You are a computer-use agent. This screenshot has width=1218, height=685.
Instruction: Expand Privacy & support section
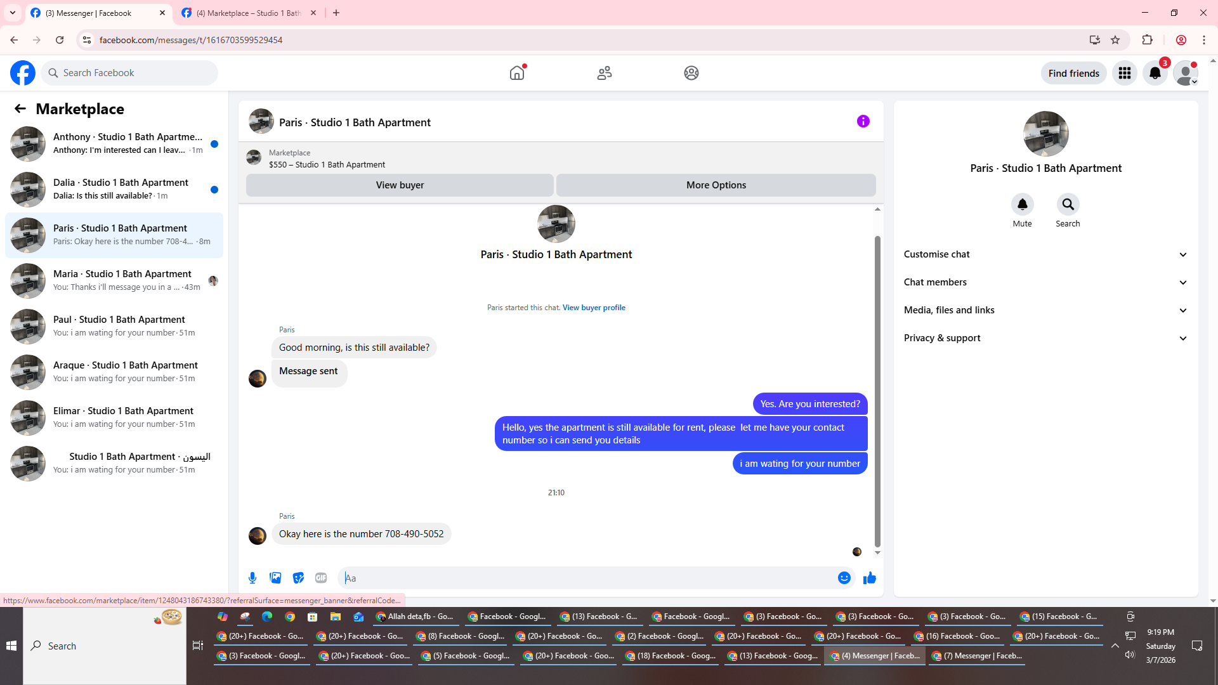[x=1045, y=338]
